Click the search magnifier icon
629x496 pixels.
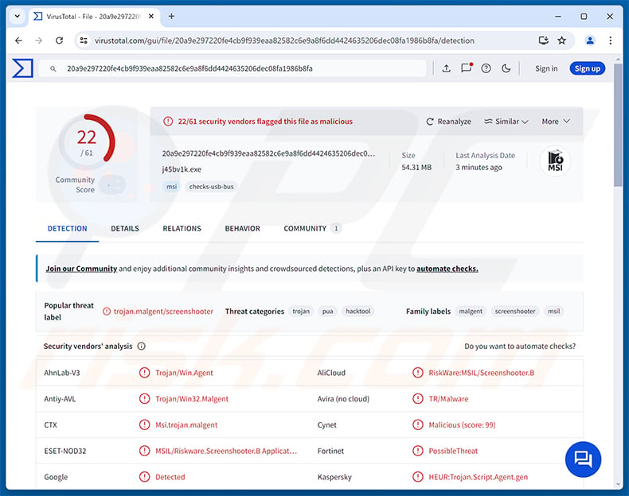53,69
